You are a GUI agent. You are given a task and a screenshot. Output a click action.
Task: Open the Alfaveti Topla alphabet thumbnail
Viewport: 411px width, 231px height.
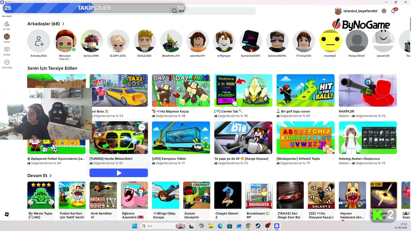coord(306,138)
